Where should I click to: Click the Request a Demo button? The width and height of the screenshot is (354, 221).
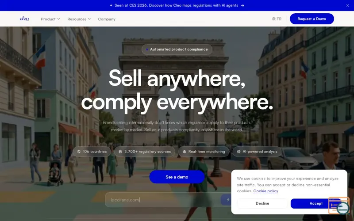312,19
